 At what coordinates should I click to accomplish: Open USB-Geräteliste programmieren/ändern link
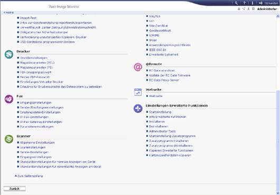(48, 42)
